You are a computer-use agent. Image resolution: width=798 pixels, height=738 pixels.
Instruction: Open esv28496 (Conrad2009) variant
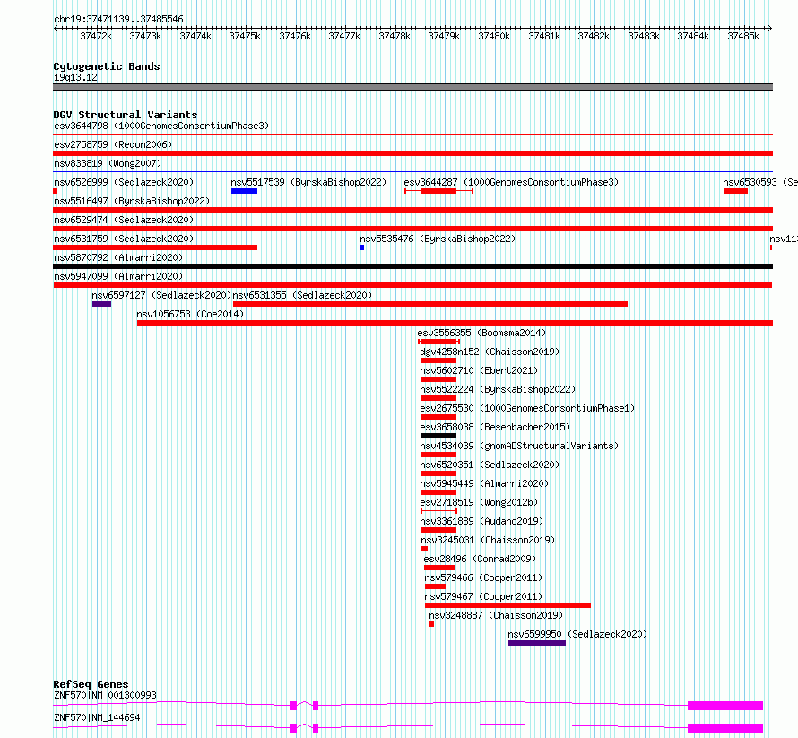[480, 559]
